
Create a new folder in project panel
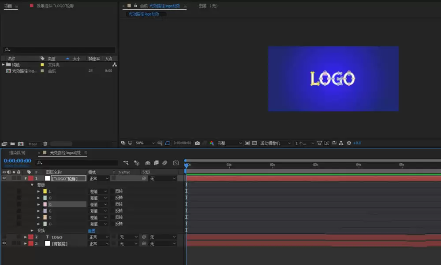(x=12, y=144)
